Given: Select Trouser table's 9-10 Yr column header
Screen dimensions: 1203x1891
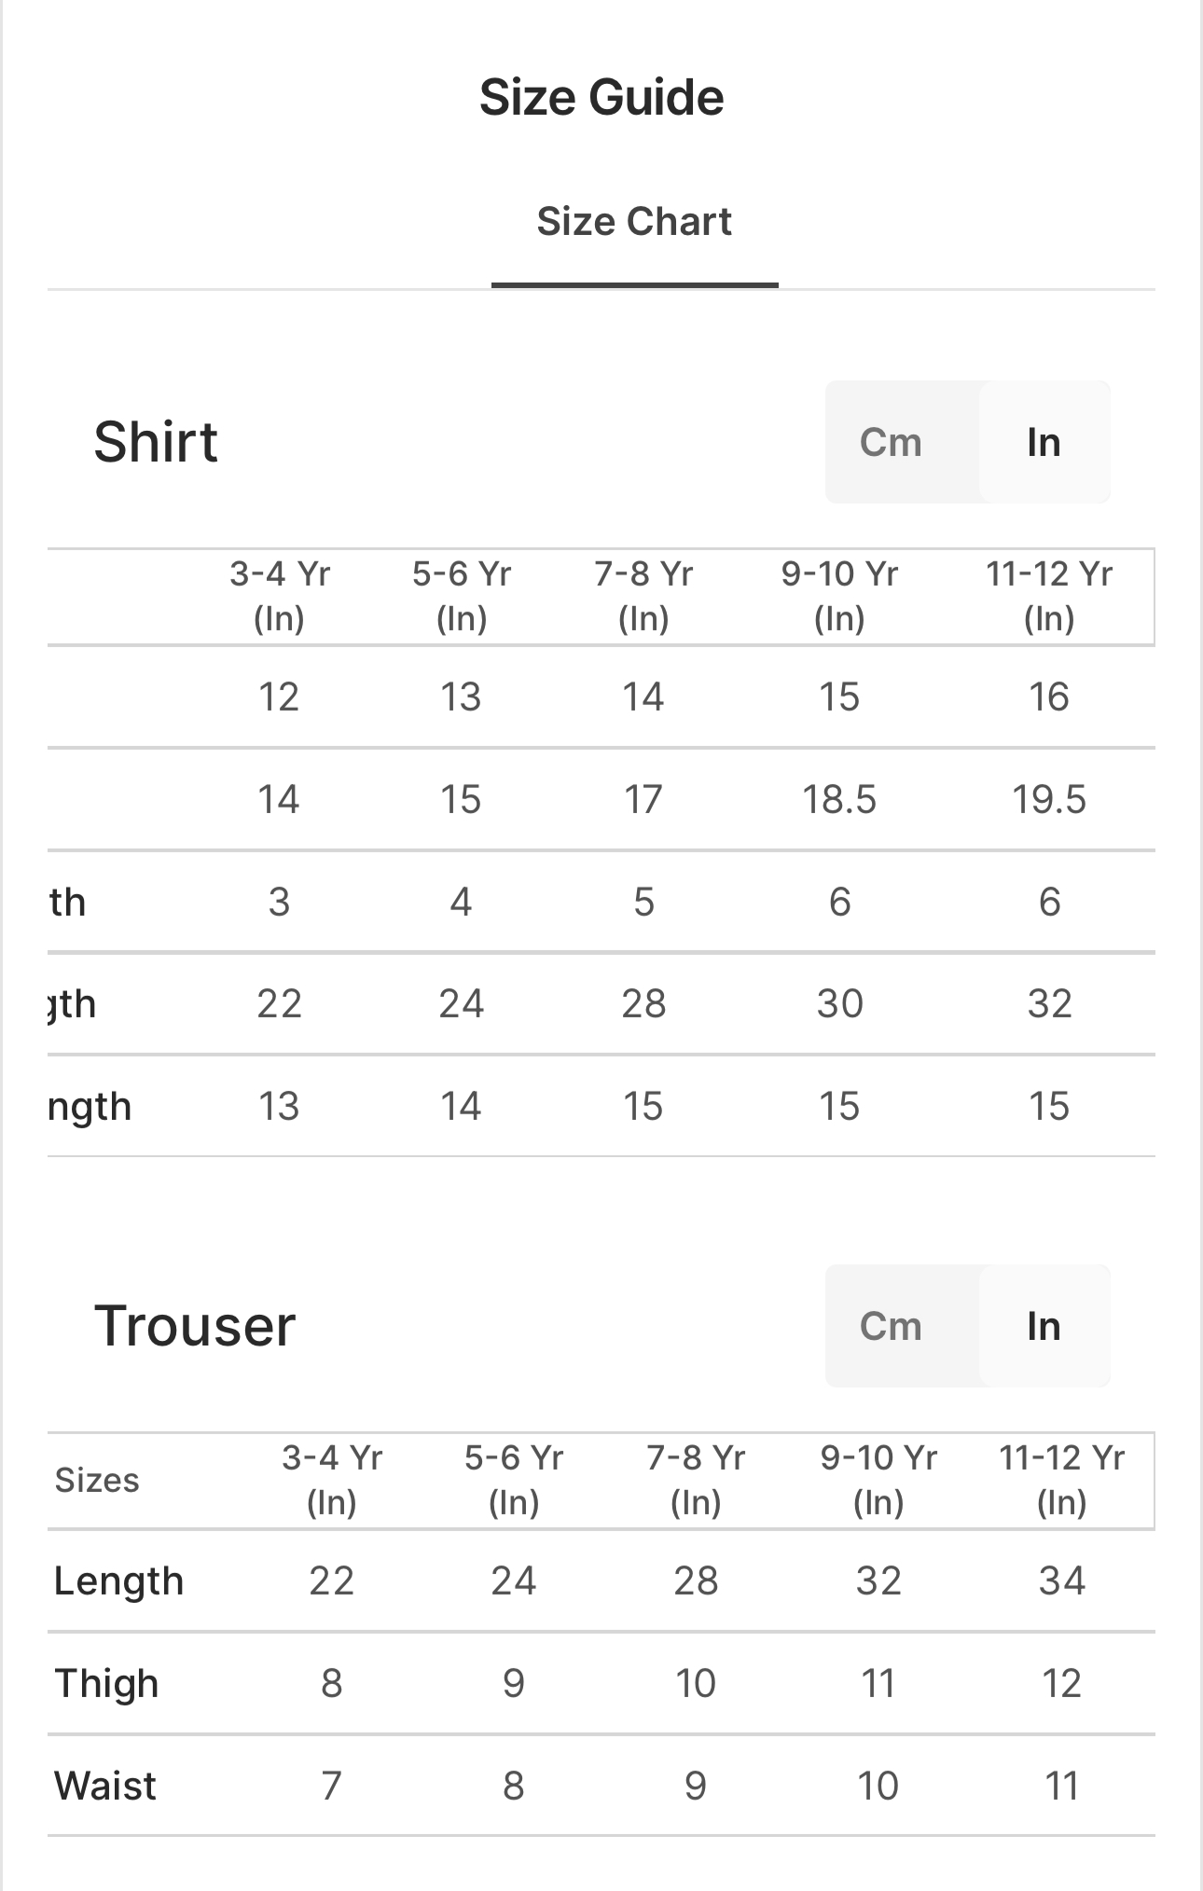Looking at the screenshot, I should (x=878, y=1480).
